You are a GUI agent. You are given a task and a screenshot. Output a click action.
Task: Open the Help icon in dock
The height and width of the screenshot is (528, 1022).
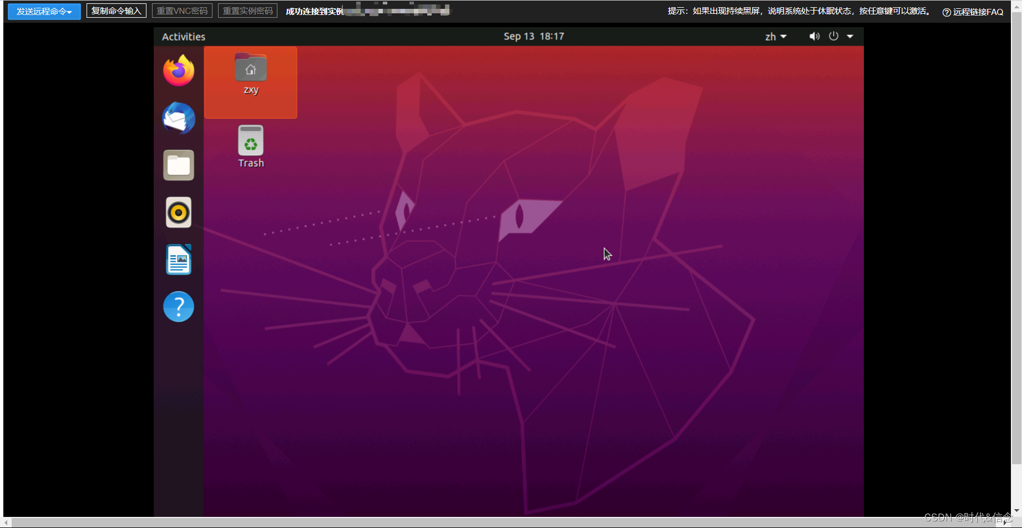click(x=179, y=307)
